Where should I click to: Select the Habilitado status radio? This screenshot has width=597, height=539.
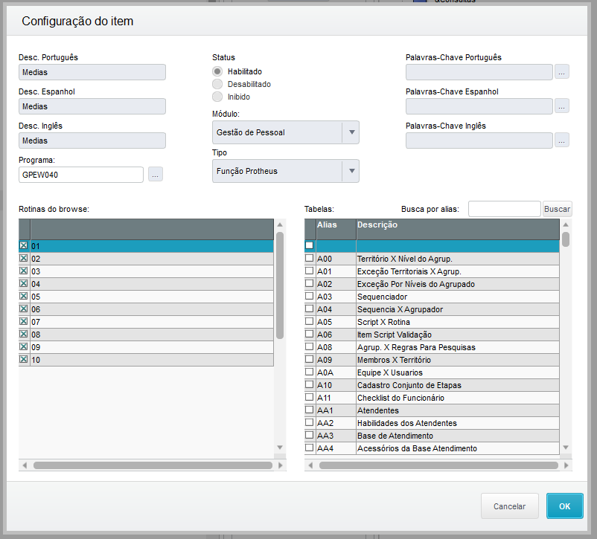click(217, 71)
